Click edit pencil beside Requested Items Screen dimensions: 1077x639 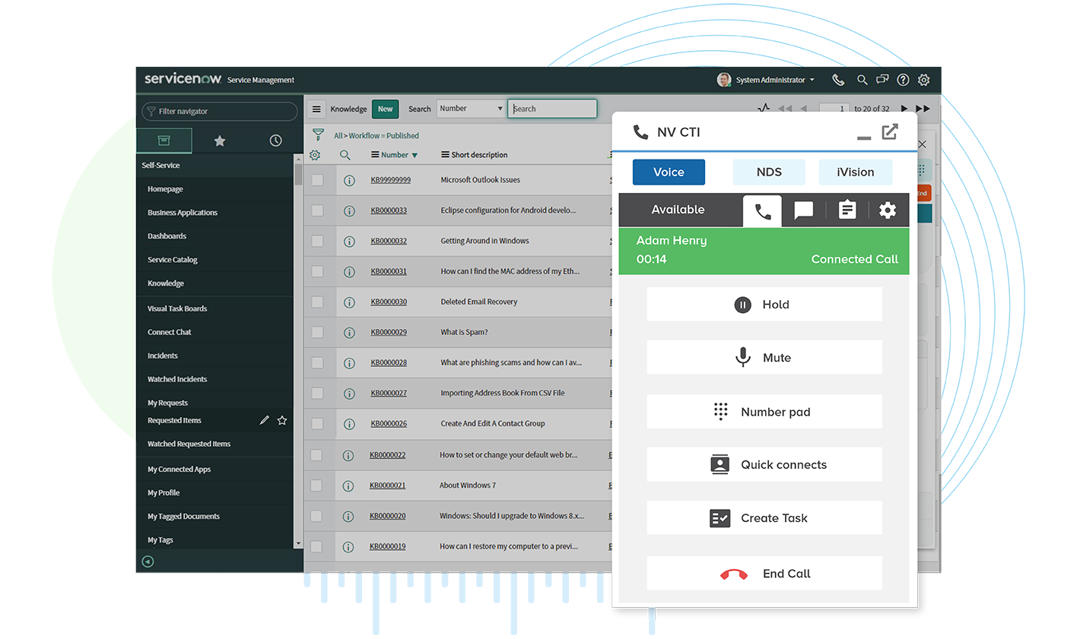tap(264, 420)
